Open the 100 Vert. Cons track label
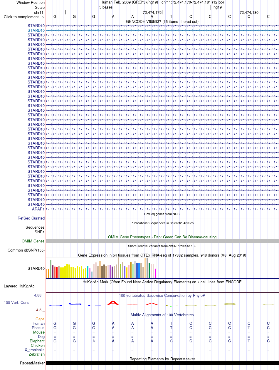This screenshot has height=370, width=279. pos(16,302)
